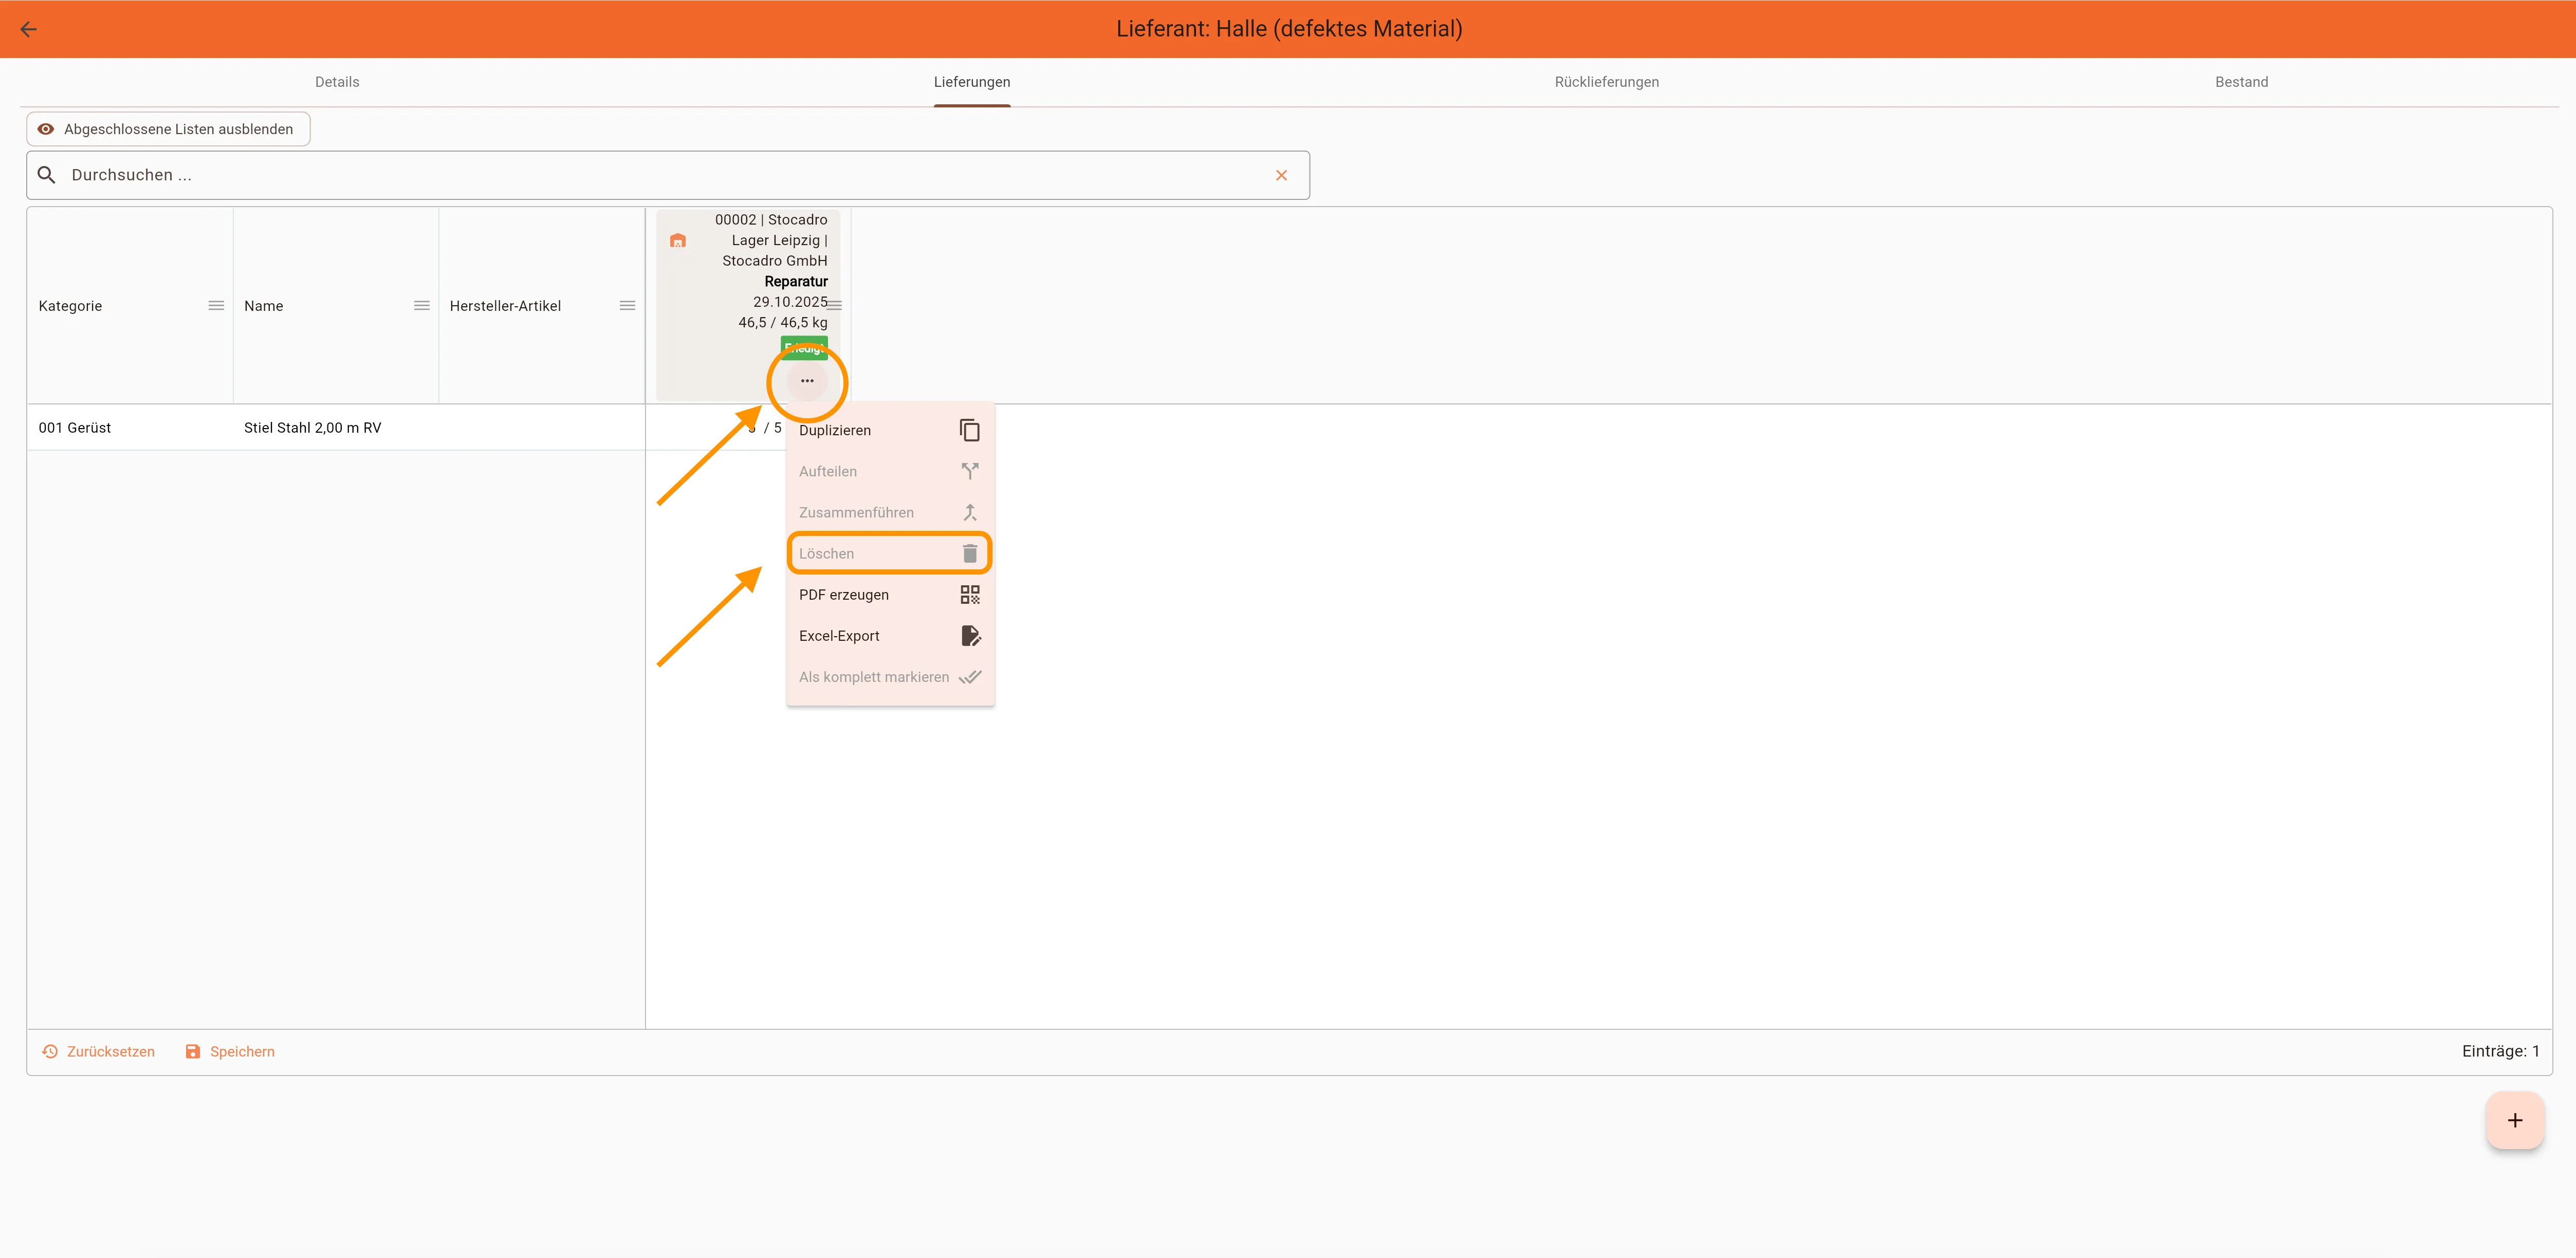Click the Excel-Export file icon
The image size is (2576, 1258).
(x=969, y=636)
